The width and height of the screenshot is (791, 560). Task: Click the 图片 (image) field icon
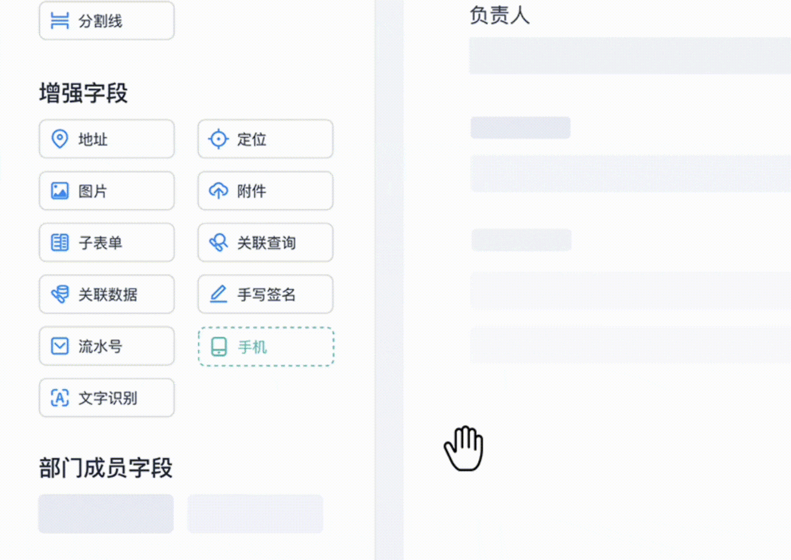[x=59, y=191]
